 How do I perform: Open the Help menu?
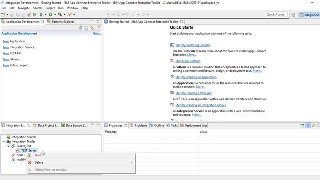point(85,8)
